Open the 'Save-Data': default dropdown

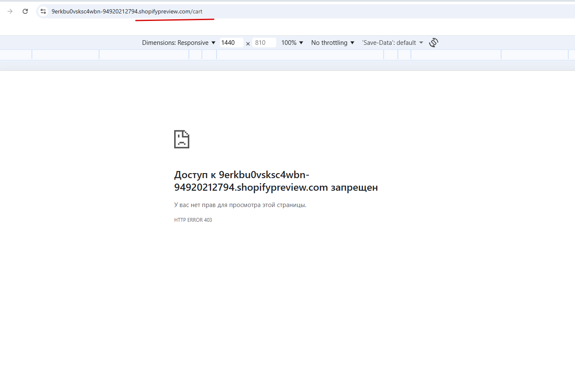(393, 43)
